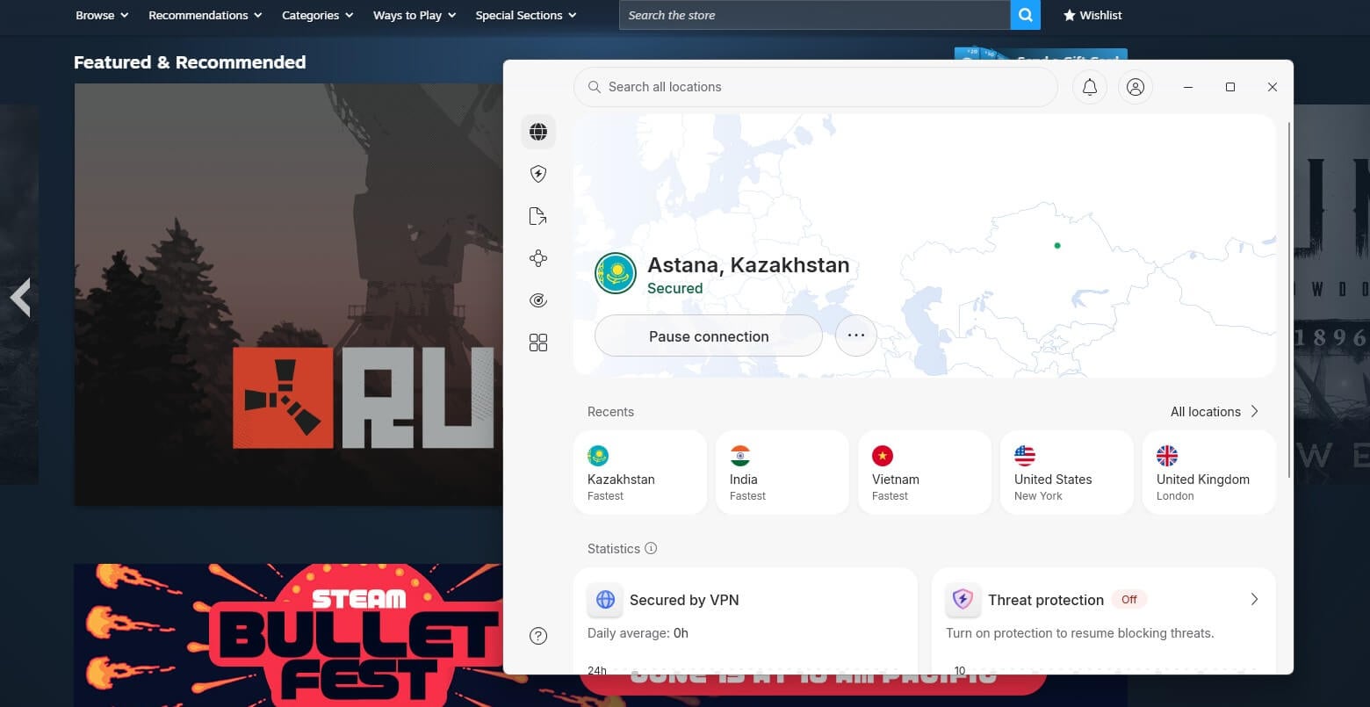Click the Steam Search the store field
The width and height of the screenshot is (1370, 707).
click(815, 15)
